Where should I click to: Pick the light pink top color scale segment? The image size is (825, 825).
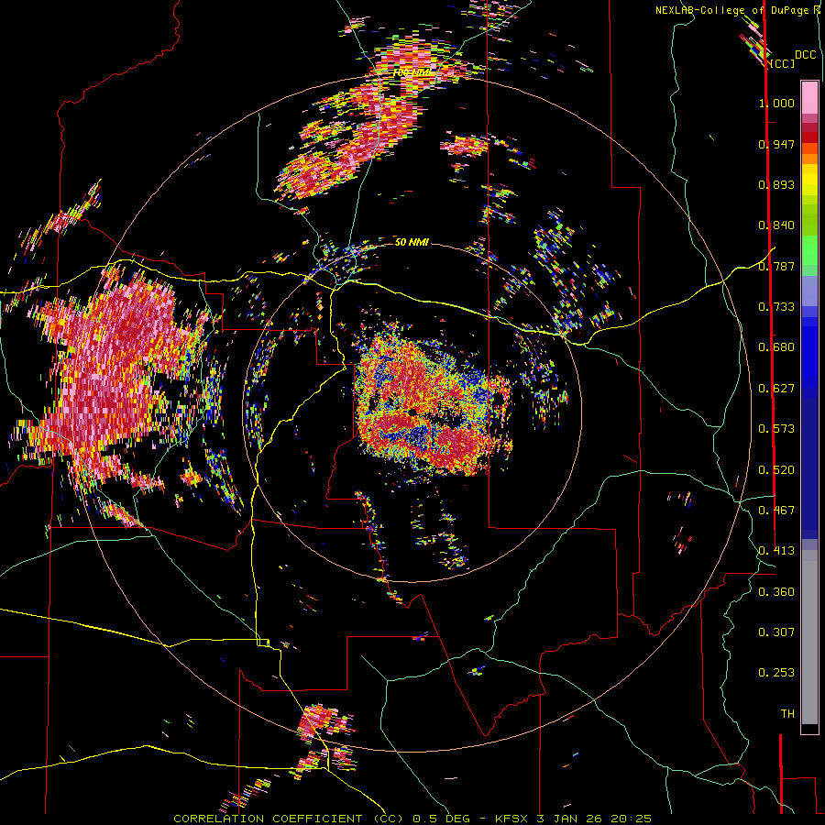(809, 97)
